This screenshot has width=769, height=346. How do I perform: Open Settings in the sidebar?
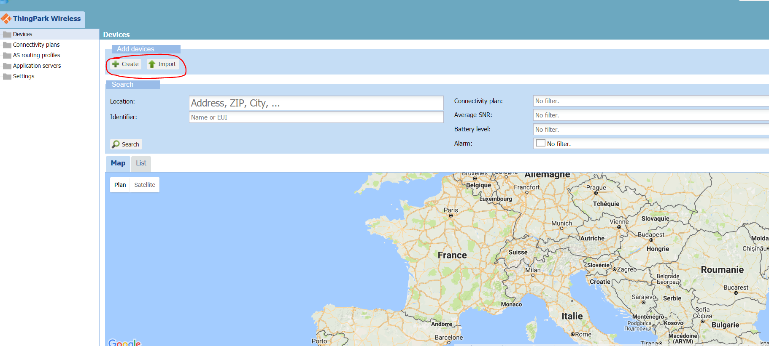point(24,76)
